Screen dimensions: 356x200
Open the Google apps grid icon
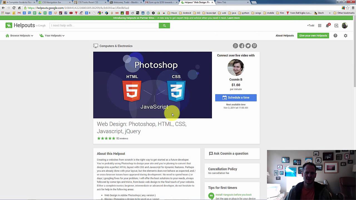pyautogui.click(x=320, y=26)
